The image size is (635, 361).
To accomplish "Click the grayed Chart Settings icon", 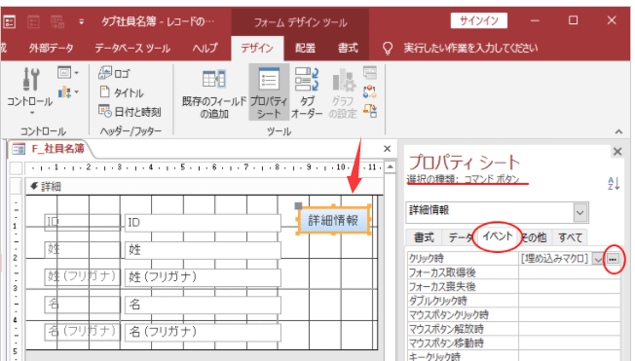I will pyautogui.click(x=344, y=80).
